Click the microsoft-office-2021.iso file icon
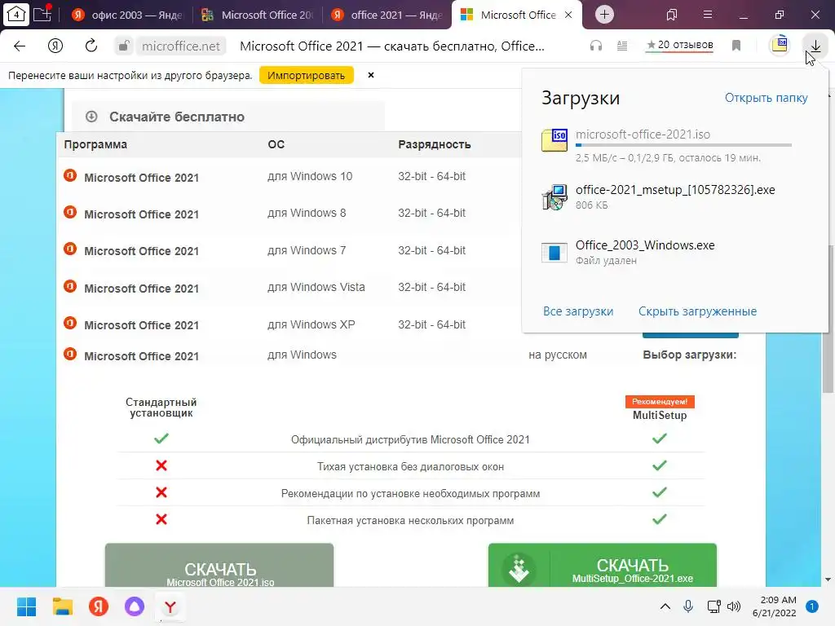This screenshot has width=835, height=626. (554, 140)
